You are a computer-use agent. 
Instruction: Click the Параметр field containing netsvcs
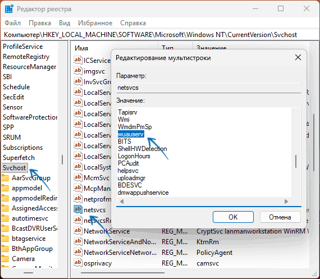(209, 88)
